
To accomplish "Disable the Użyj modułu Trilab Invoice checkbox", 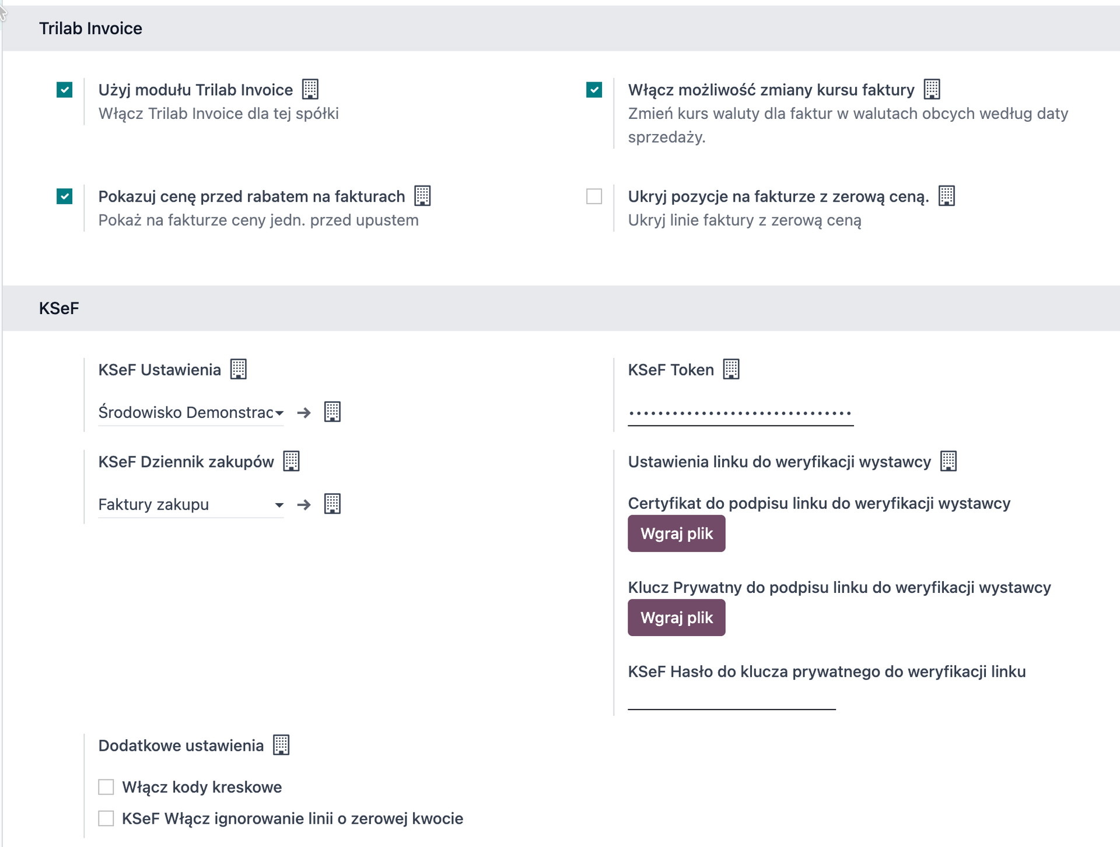I will click(x=65, y=90).
